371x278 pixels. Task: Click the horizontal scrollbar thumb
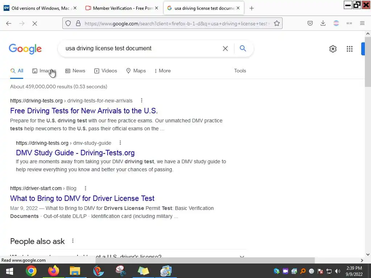205,260
